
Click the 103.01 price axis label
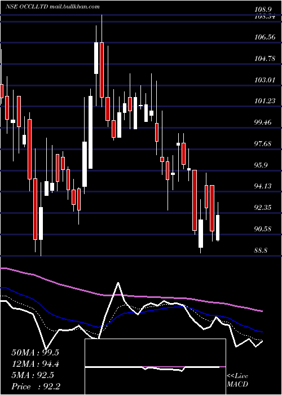[265, 80]
